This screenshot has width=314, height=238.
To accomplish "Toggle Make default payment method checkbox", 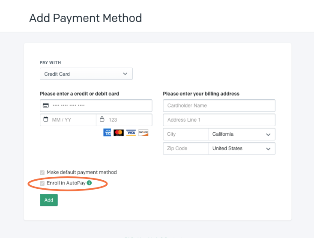I will pos(42,173).
